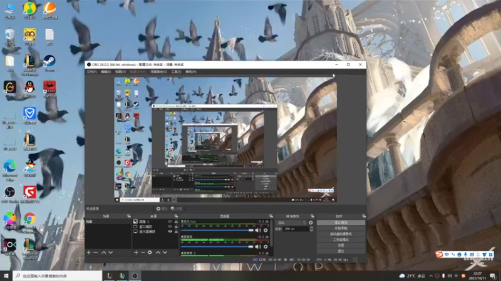Select the QQ Music green note icon

pos(29,11)
